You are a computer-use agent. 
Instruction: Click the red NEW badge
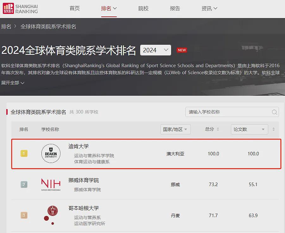182,50
